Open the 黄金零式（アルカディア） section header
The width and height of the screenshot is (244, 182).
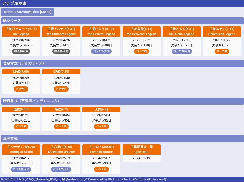(122, 64)
